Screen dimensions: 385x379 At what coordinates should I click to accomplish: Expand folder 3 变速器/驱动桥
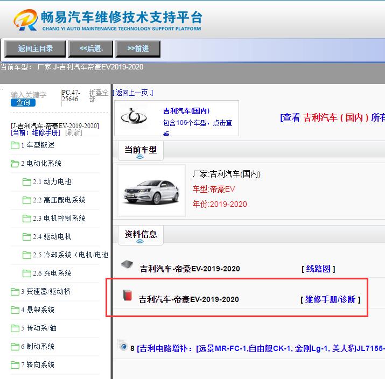click(x=46, y=292)
